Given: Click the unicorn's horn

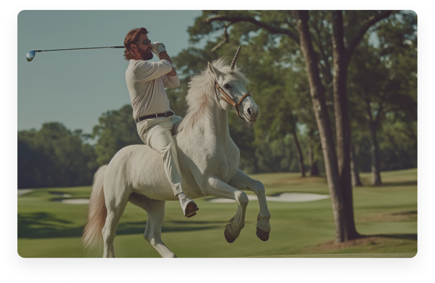Looking at the screenshot, I should pos(235,57).
